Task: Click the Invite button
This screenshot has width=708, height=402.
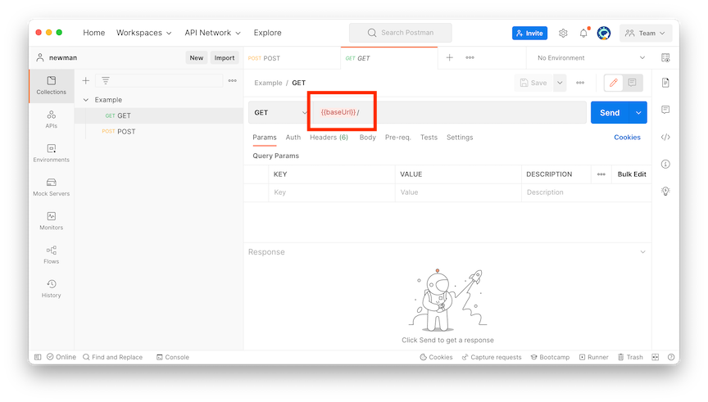Action: [529, 33]
